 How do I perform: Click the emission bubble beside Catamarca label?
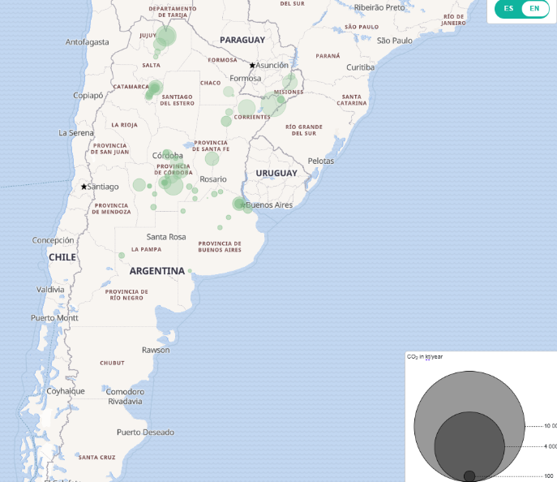click(155, 88)
